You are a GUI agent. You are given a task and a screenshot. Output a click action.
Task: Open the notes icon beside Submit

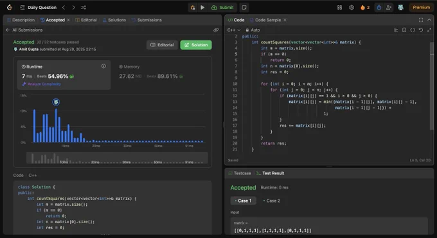point(244,8)
